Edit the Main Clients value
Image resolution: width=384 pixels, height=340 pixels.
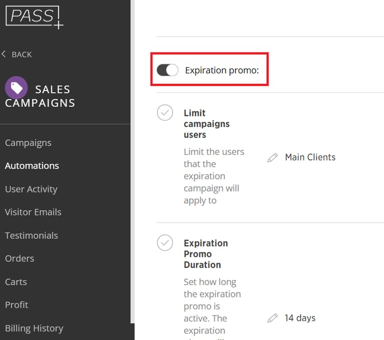tap(310, 157)
